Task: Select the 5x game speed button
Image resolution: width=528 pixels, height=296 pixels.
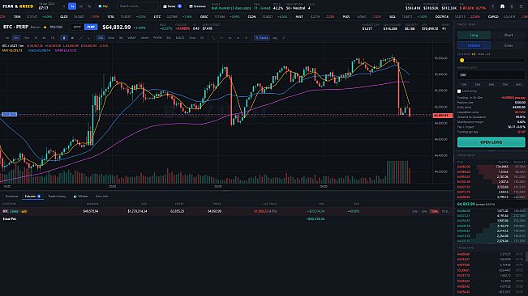Action: (x=89, y=6)
